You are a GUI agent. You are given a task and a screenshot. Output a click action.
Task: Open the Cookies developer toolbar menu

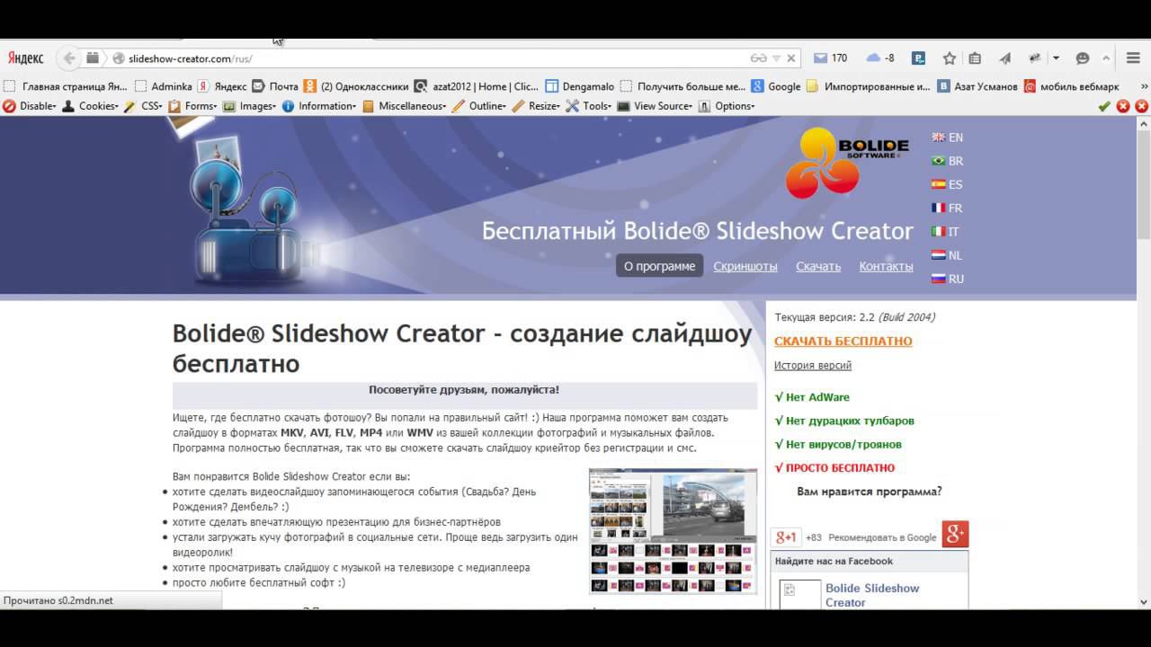click(x=90, y=106)
